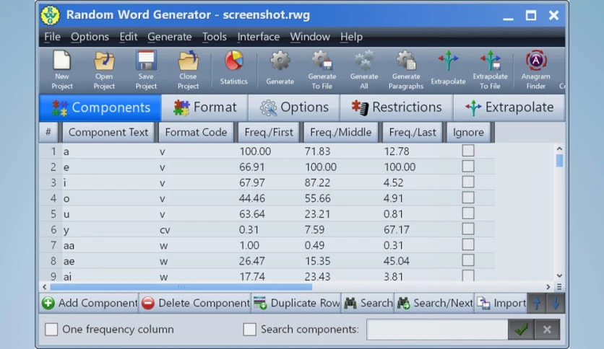The width and height of the screenshot is (604, 349).
Task: Open the Interface menu
Action: (259, 37)
